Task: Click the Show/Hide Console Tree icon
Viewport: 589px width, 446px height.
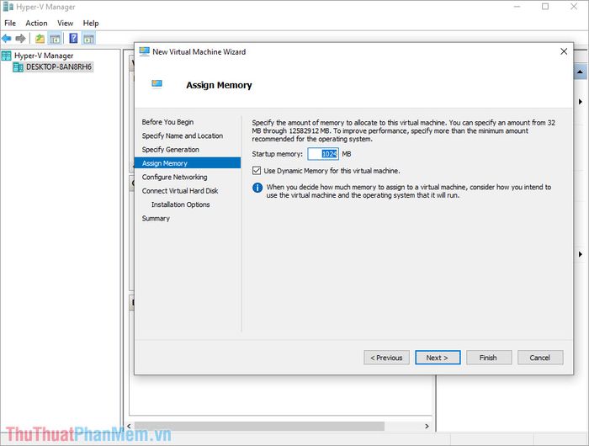Action: click(55, 39)
